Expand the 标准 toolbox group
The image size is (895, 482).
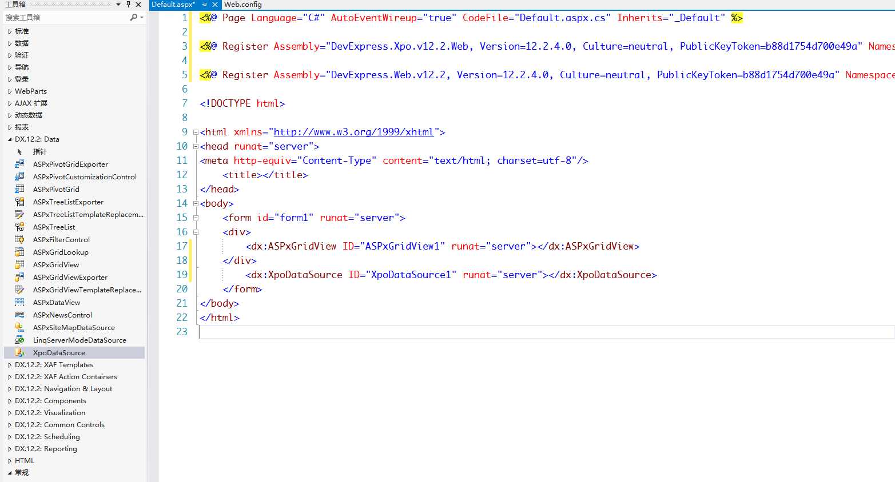(x=10, y=31)
